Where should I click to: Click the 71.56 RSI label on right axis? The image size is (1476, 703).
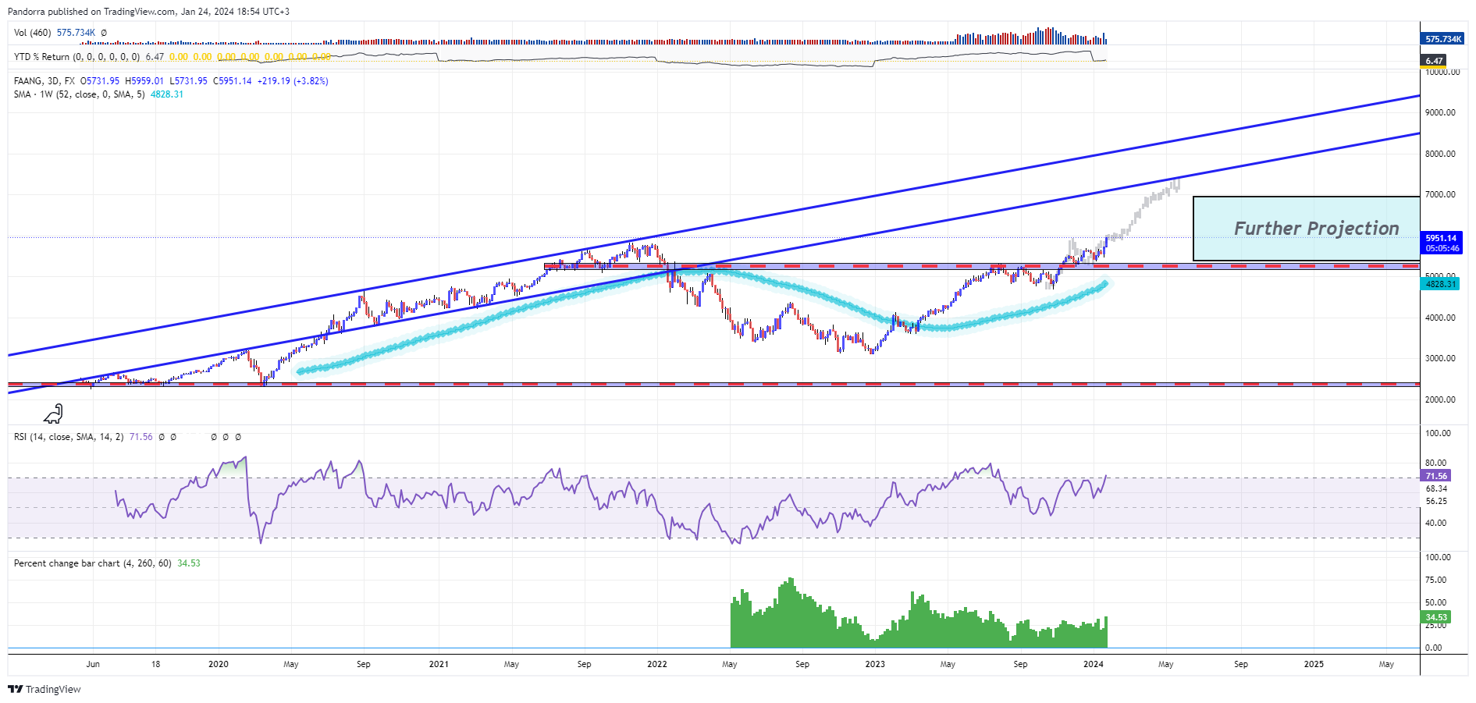tap(1435, 476)
